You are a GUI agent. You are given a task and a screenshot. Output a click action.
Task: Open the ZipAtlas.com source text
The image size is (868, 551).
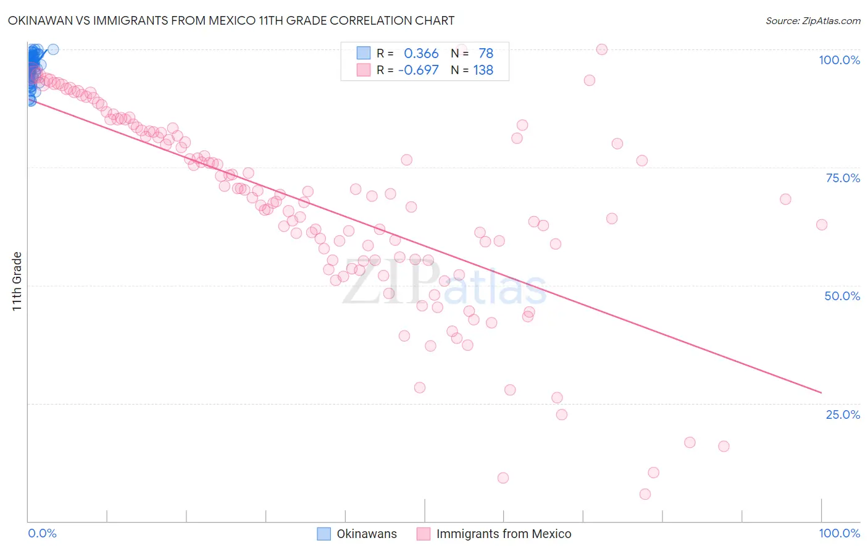click(813, 20)
